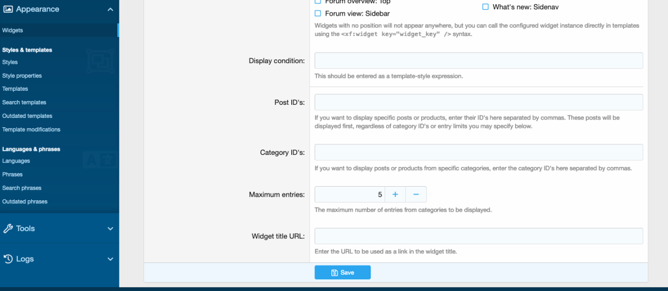Select the Category ID's input box
The image size is (668, 291).
click(478, 152)
